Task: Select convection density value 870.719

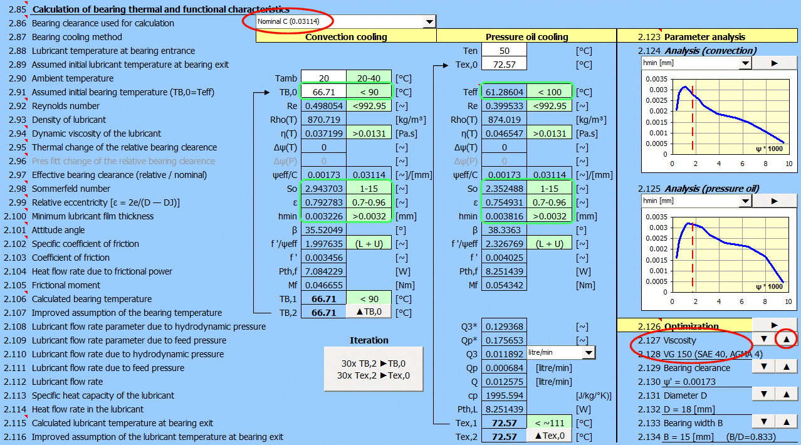Action: pyautogui.click(x=323, y=119)
